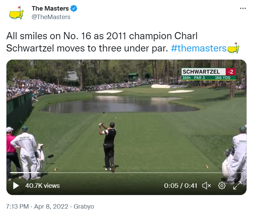Open the tweet's three-dot more menu
Screen dimensions: 253x212
[242, 9]
